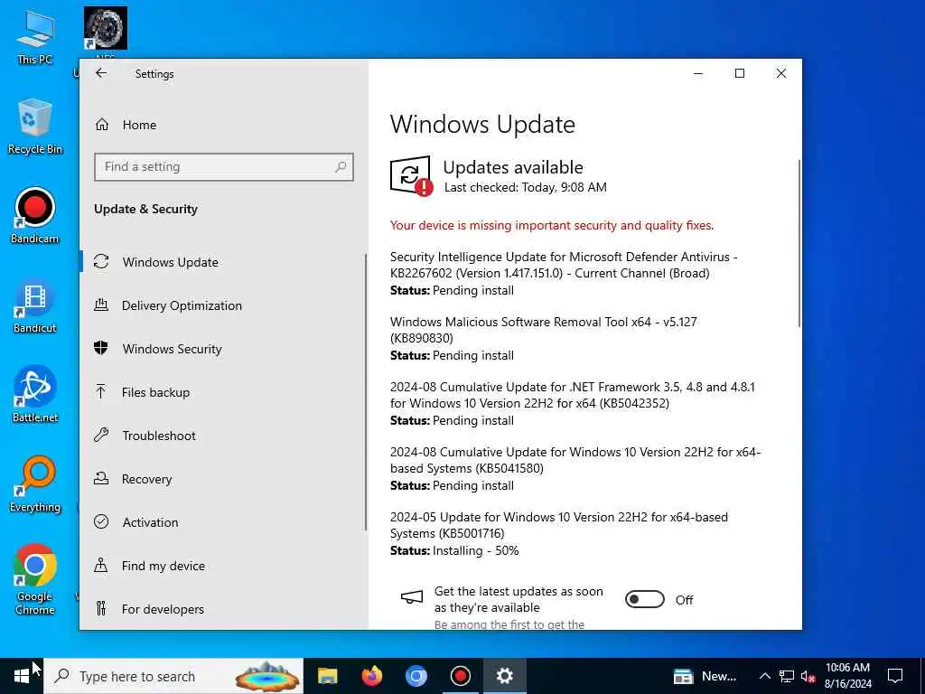
Task: Click the Settings gear on the taskbar
Action: (x=504, y=676)
